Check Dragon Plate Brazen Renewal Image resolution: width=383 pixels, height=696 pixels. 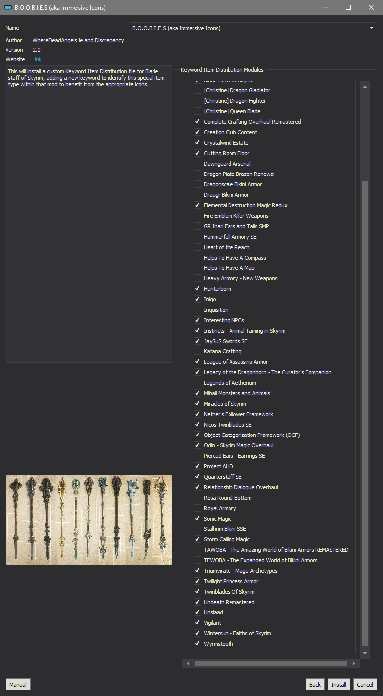[x=197, y=174]
